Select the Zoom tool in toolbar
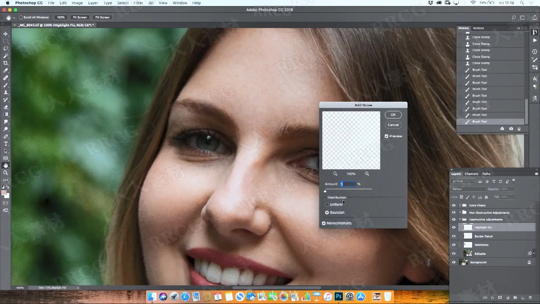540x304 pixels. pos(6,173)
